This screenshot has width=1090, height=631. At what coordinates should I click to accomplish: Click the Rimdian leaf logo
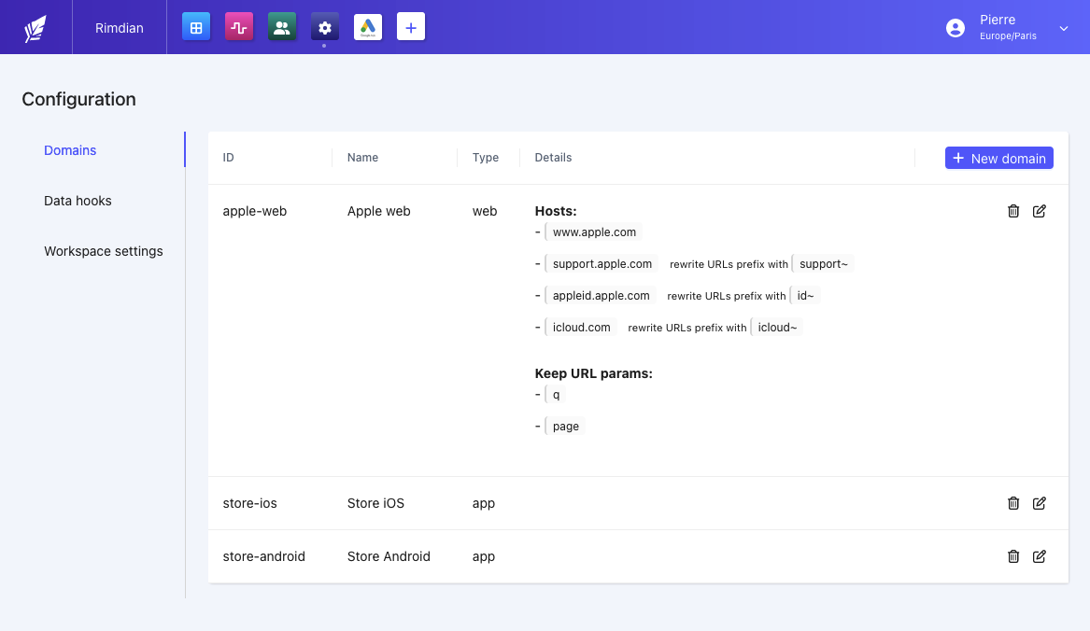[35, 27]
